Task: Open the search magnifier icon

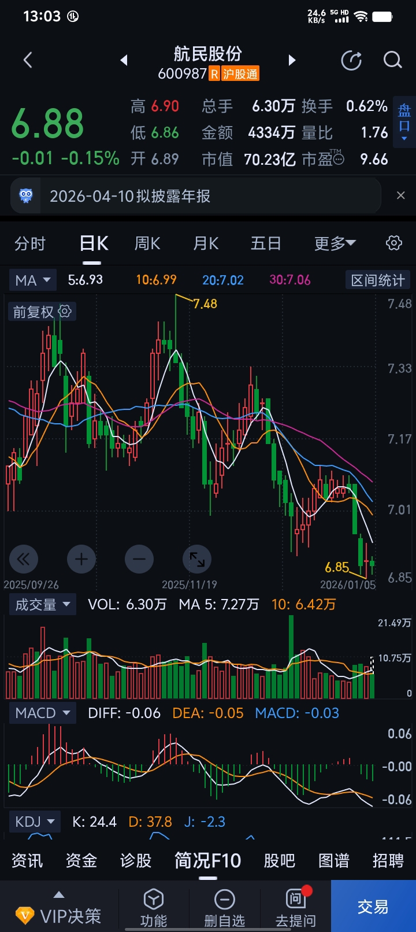Action: point(392,60)
